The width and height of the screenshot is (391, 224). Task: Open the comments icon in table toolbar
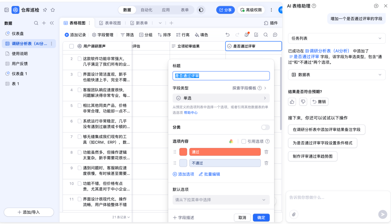275,35
